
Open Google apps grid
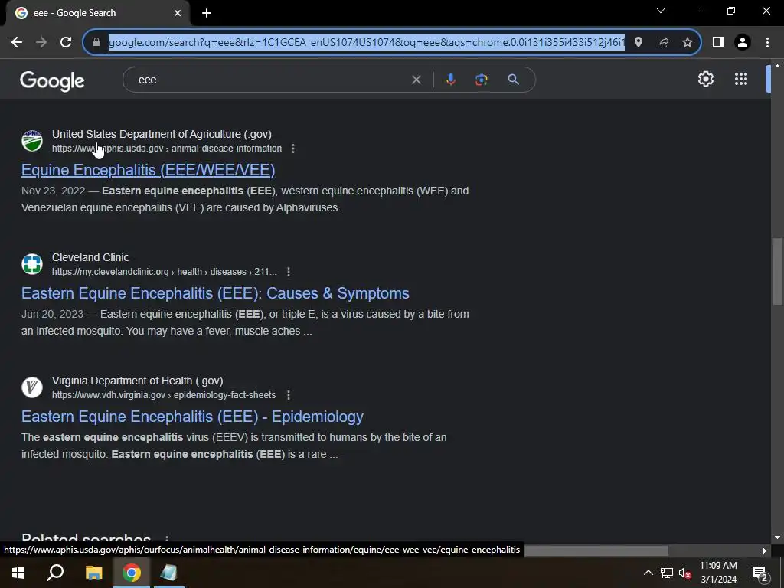(741, 79)
